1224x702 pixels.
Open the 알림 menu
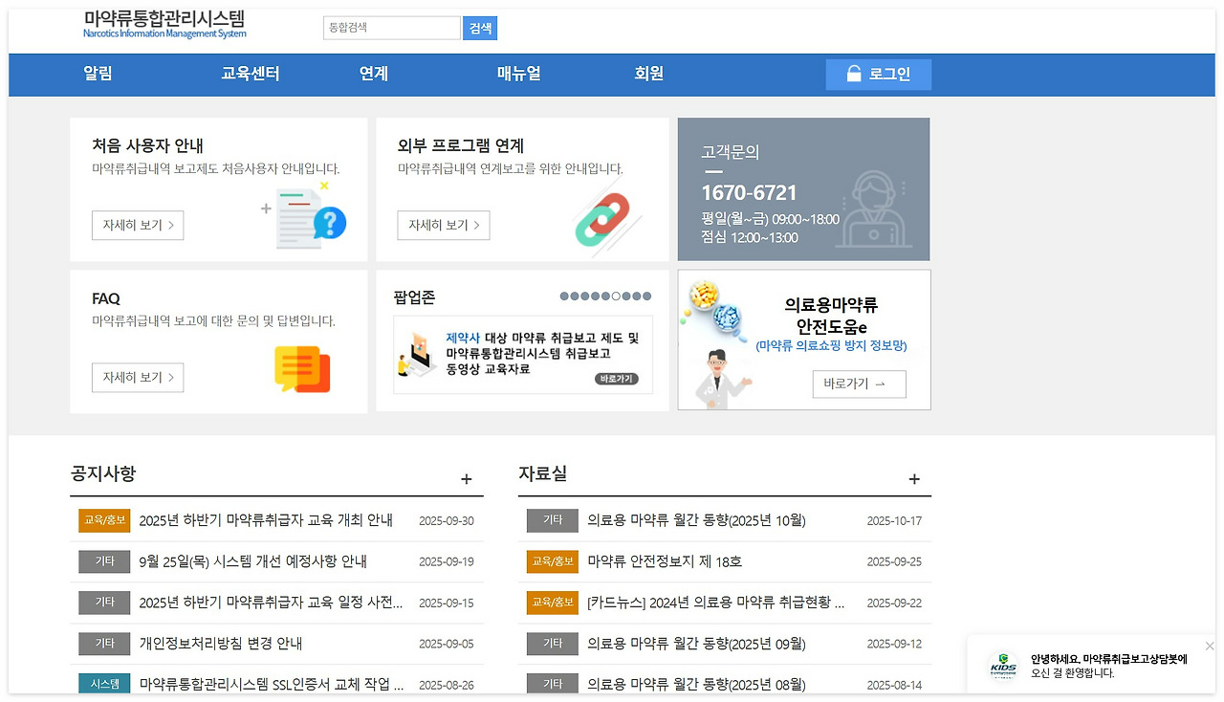(x=98, y=74)
